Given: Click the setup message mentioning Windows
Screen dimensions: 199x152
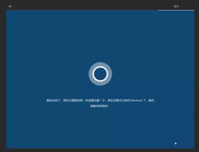Looking at the screenshot, I should tap(100, 103).
